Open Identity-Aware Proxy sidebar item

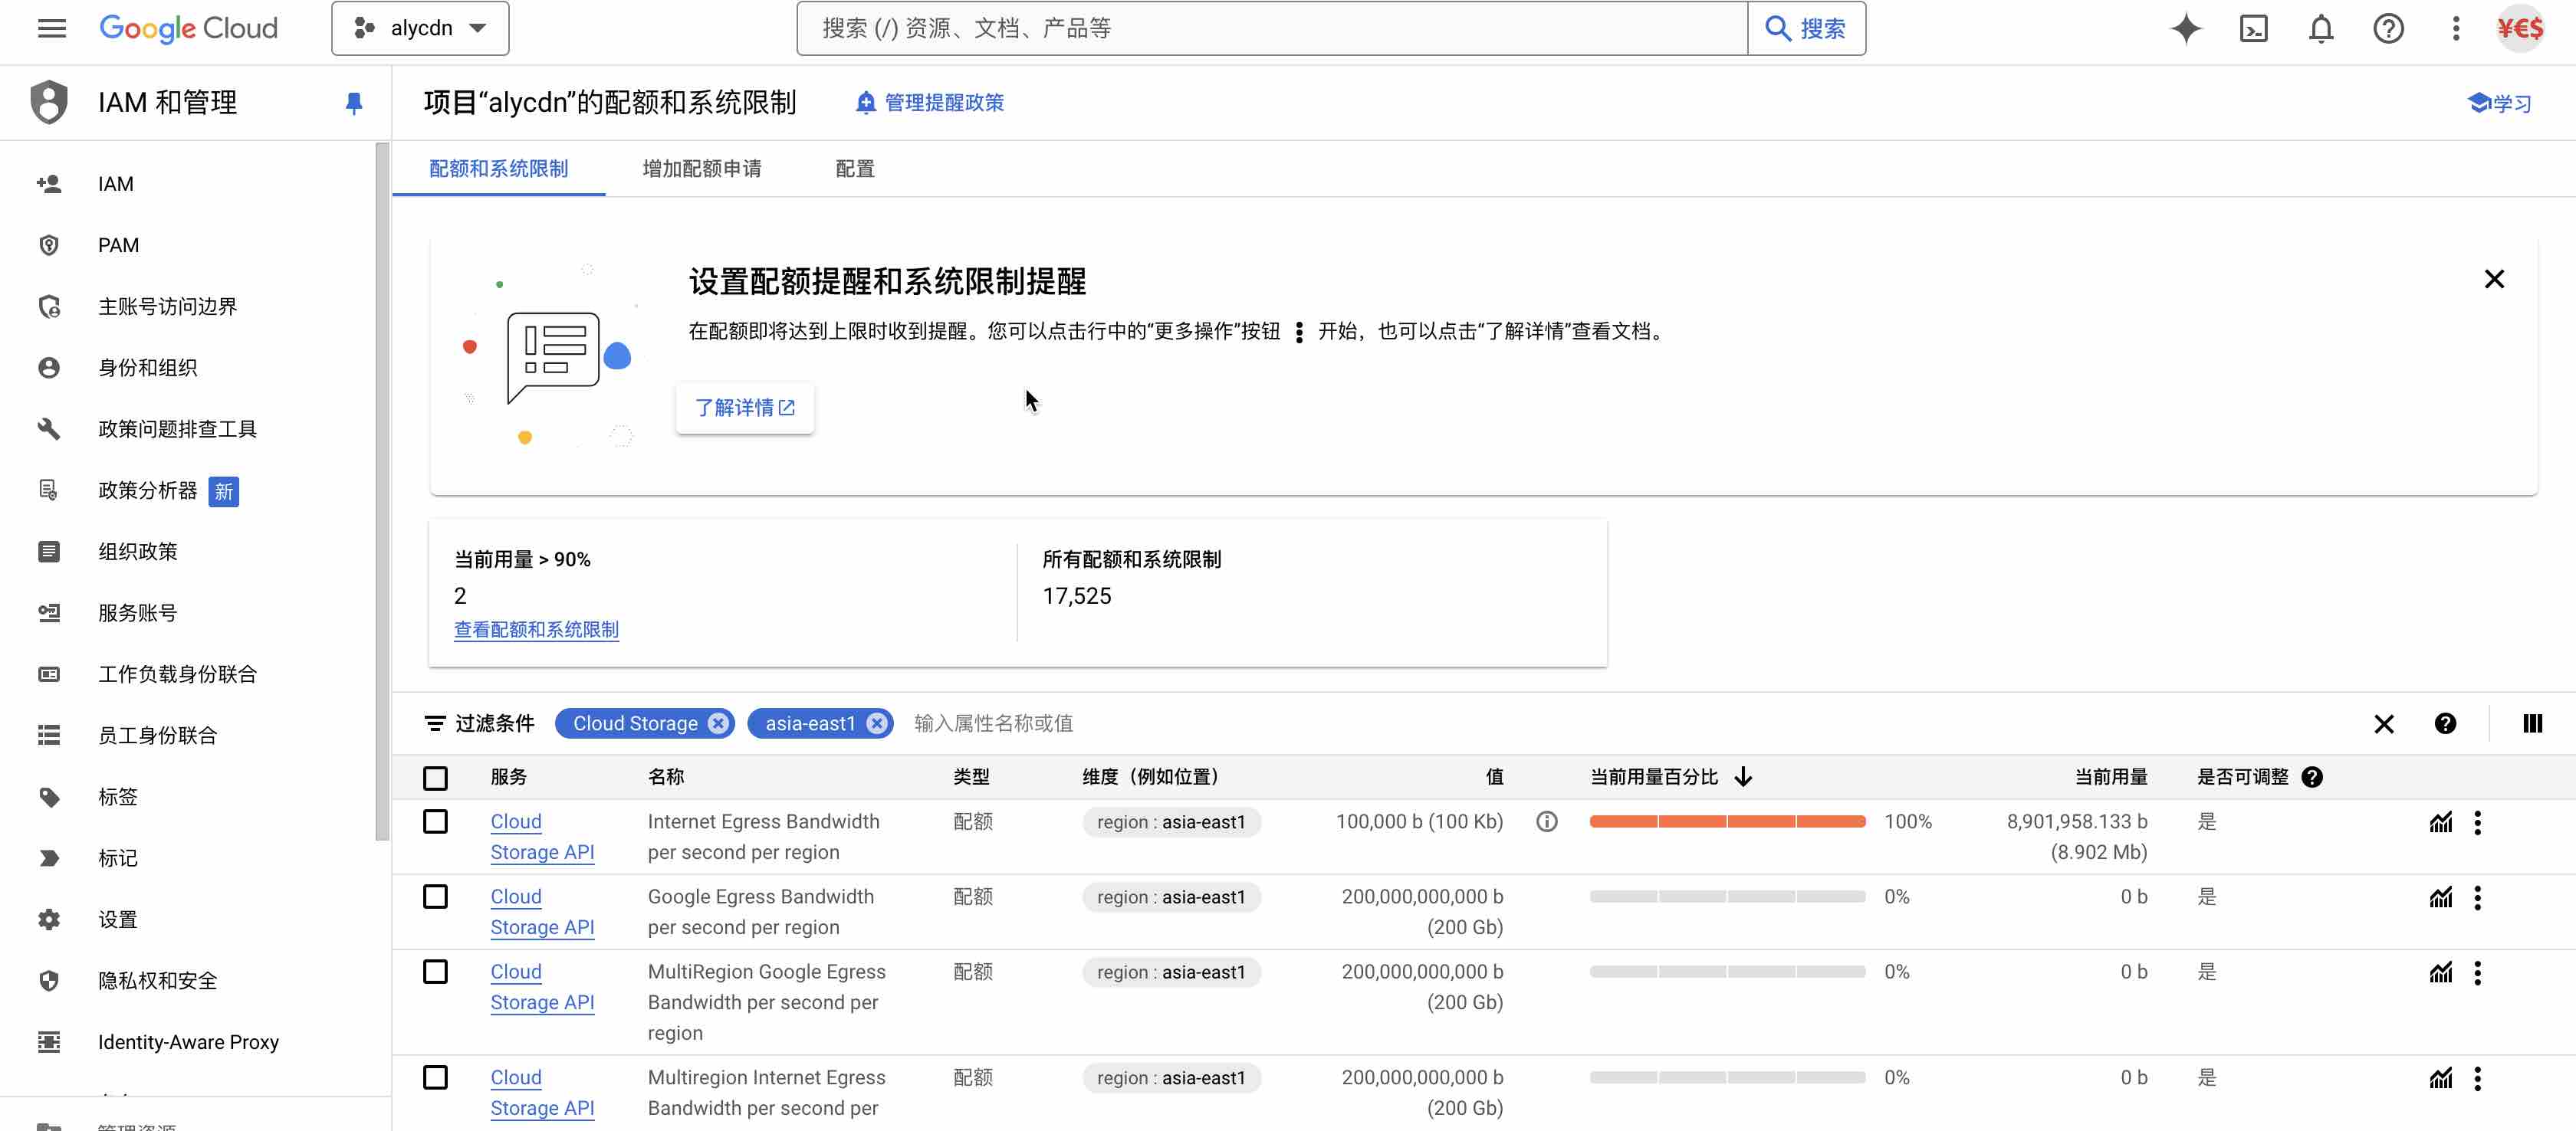(x=188, y=1042)
